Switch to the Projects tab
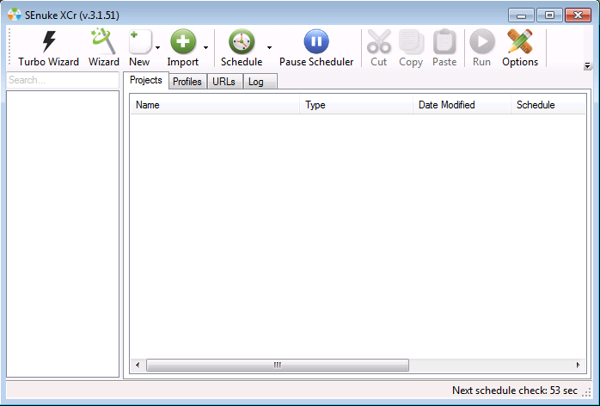 [146, 80]
